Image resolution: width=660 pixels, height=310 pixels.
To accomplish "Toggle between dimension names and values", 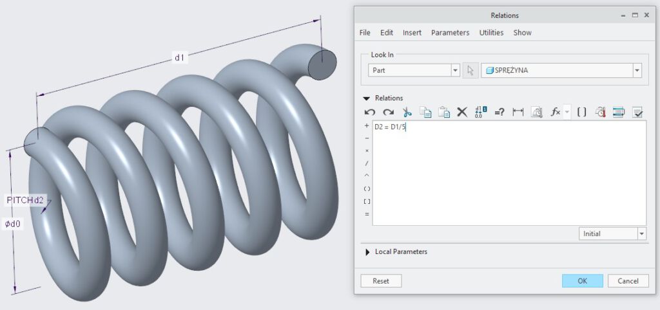I will click(x=481, y=112).
